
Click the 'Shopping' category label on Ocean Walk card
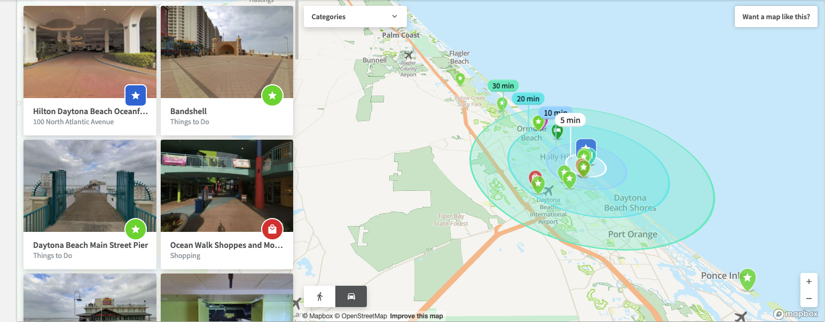[185, 256]
